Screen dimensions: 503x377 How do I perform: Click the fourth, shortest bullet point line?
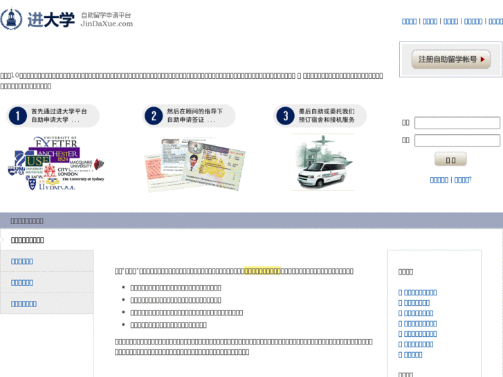(x=168, y=325)
